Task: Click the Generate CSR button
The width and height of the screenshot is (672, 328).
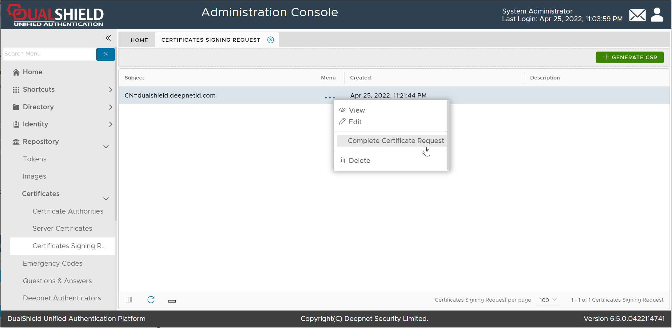Action: point(630,57)
